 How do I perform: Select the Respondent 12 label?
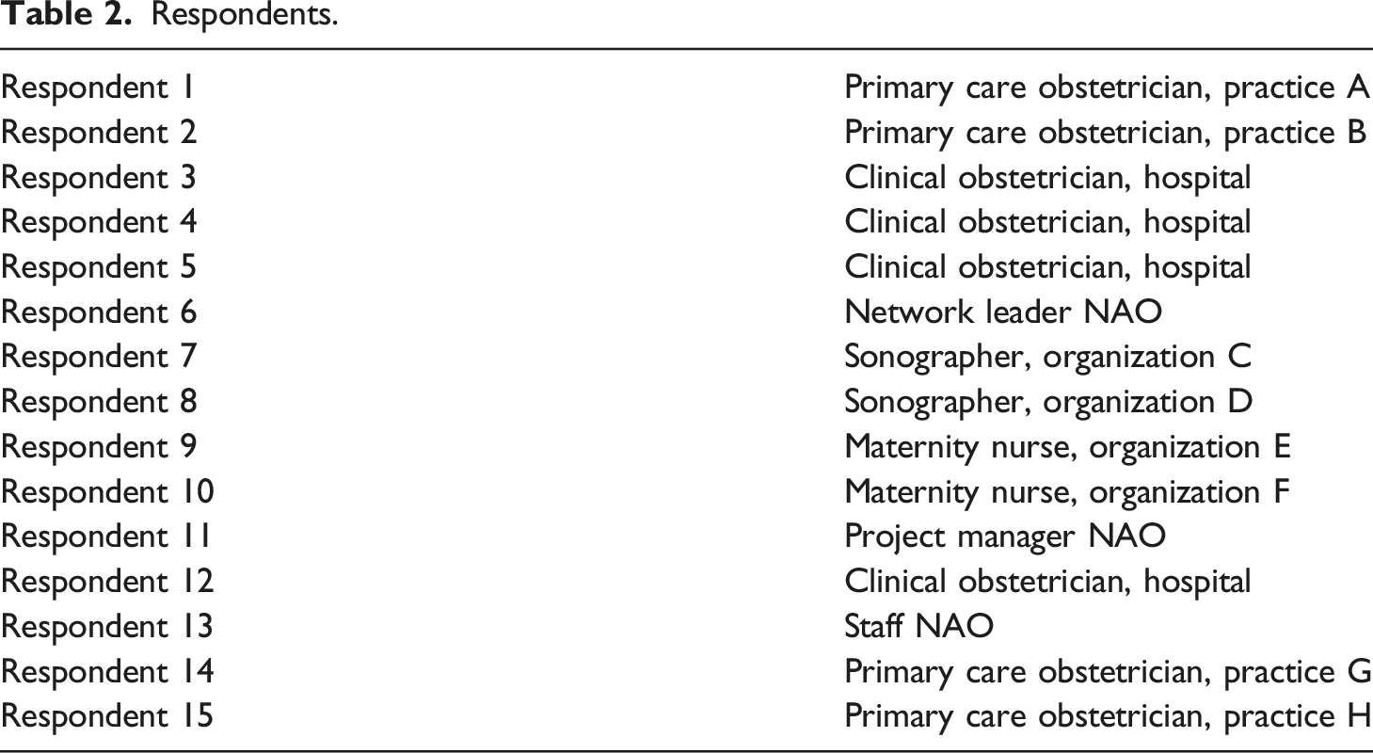pos(107,583)
